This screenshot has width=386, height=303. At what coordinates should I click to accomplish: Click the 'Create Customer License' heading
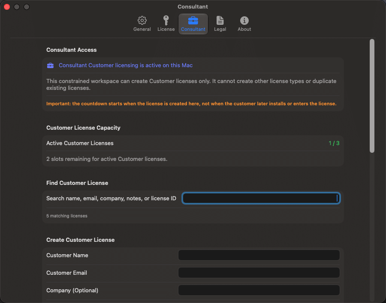(81, 240)
